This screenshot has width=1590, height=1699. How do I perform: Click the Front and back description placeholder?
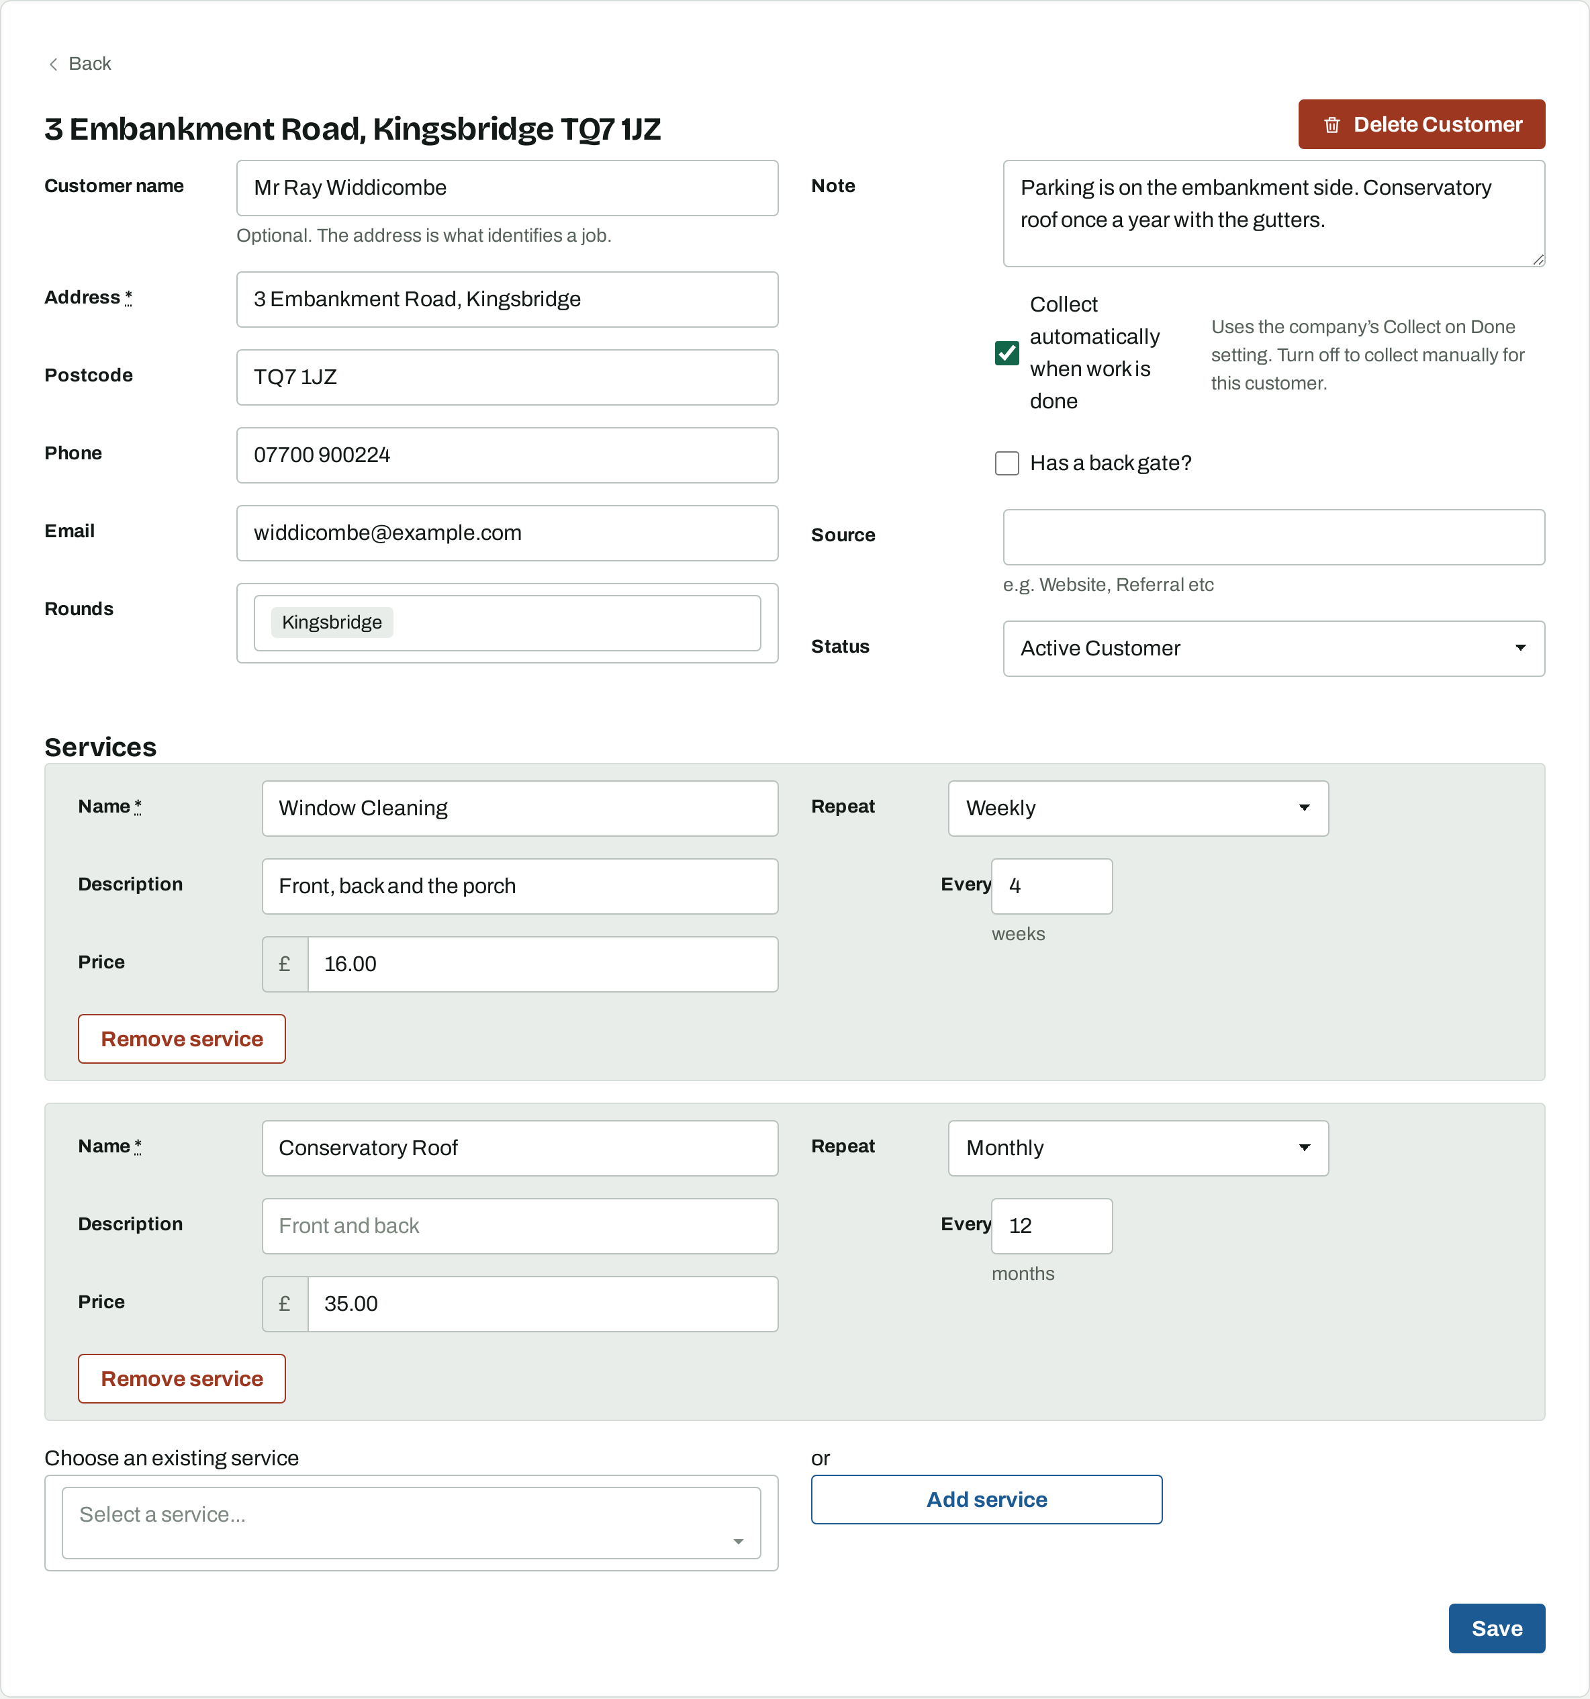tap(520, 1226)
